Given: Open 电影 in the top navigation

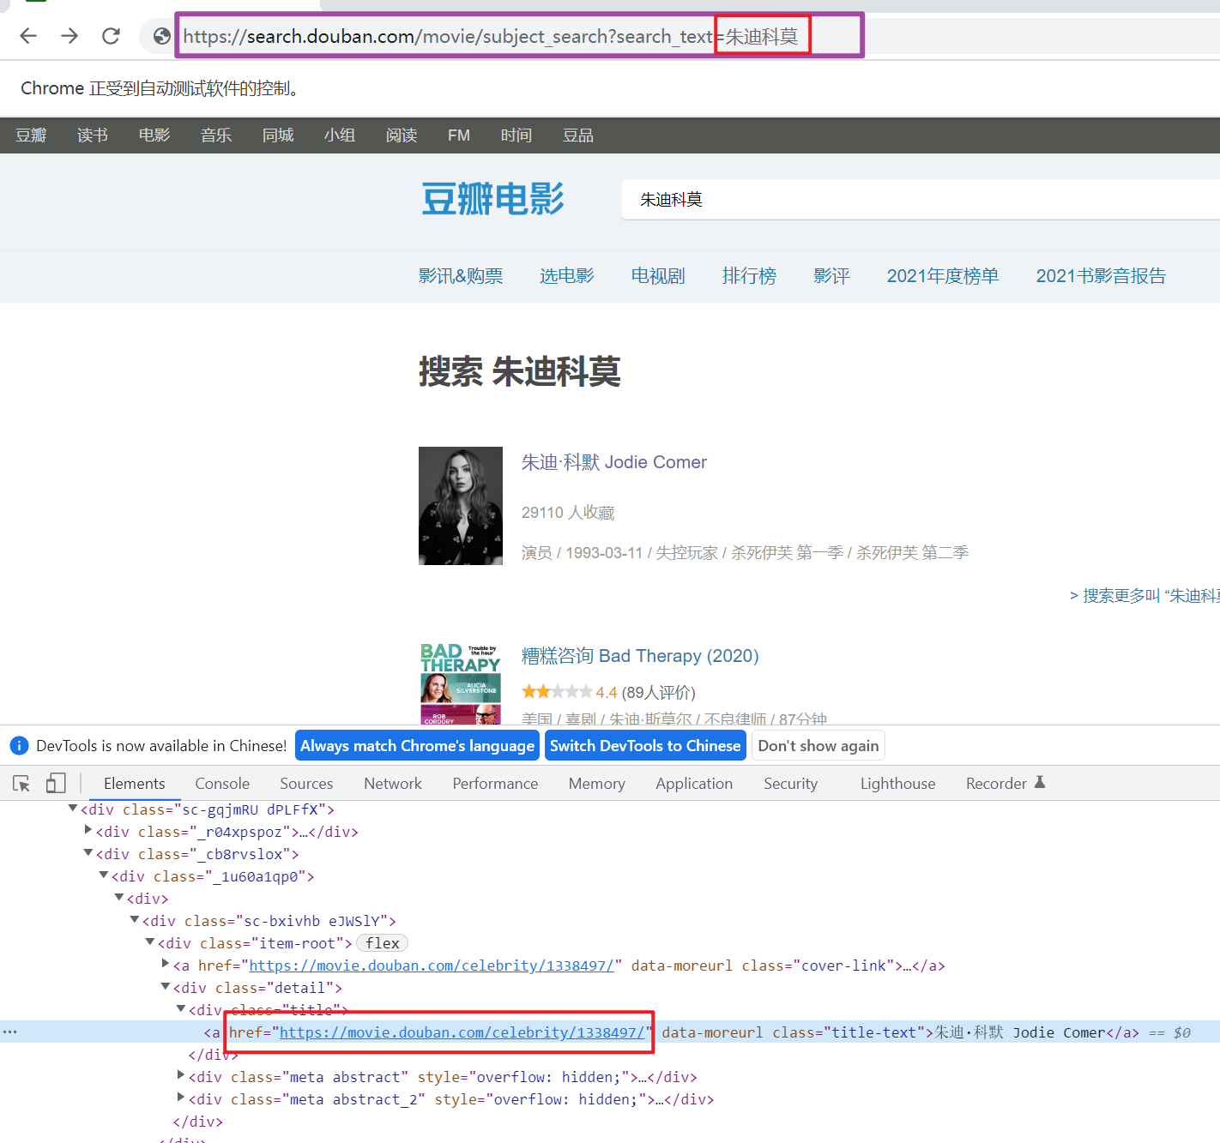Looking at the screenshot, I should [x=154, y=135].
